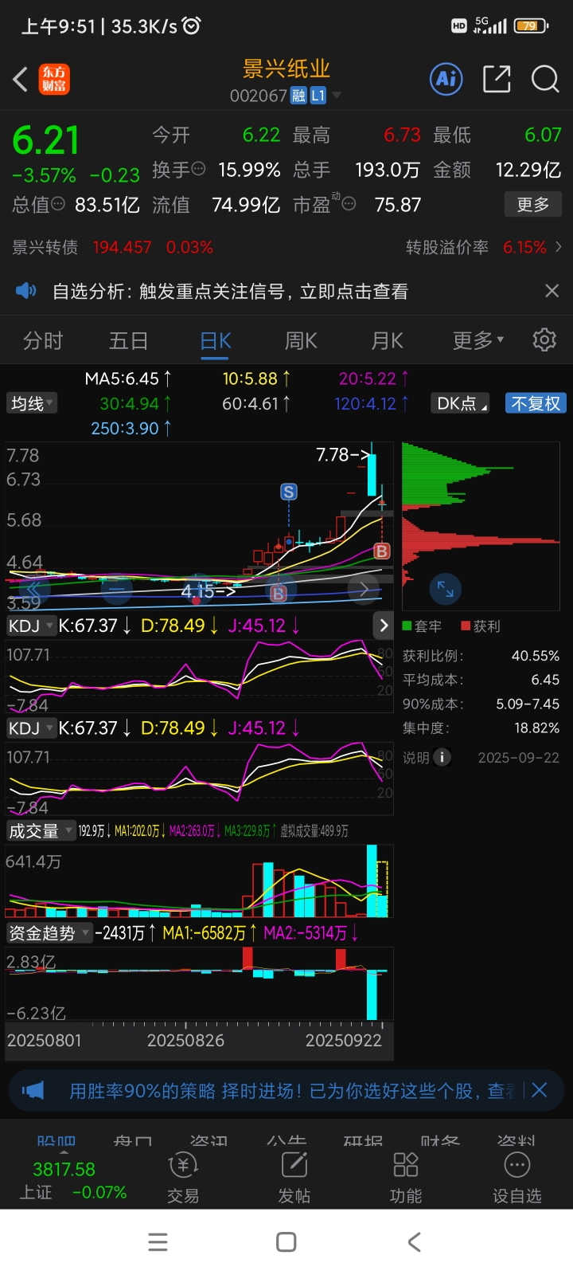The height and width of the screenshot is (1275, 573).
Task: Open the first KDJ indicator dropdown
Action: pyautogui.click(x=31, y=626)
